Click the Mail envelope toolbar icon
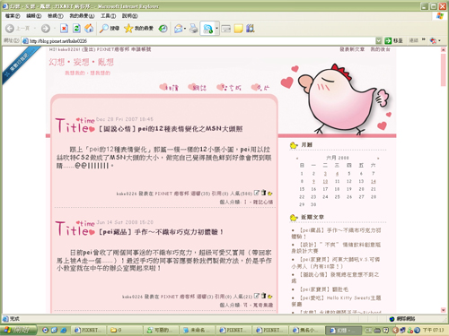The image size is (449, 336). 179,29
